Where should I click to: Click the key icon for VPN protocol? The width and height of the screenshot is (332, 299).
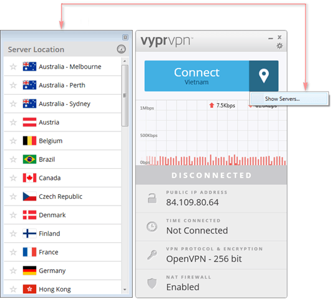(152, 255)
